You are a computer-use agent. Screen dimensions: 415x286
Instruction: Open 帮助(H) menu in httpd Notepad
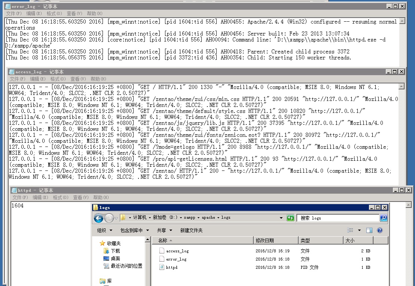tap(101, 197)
